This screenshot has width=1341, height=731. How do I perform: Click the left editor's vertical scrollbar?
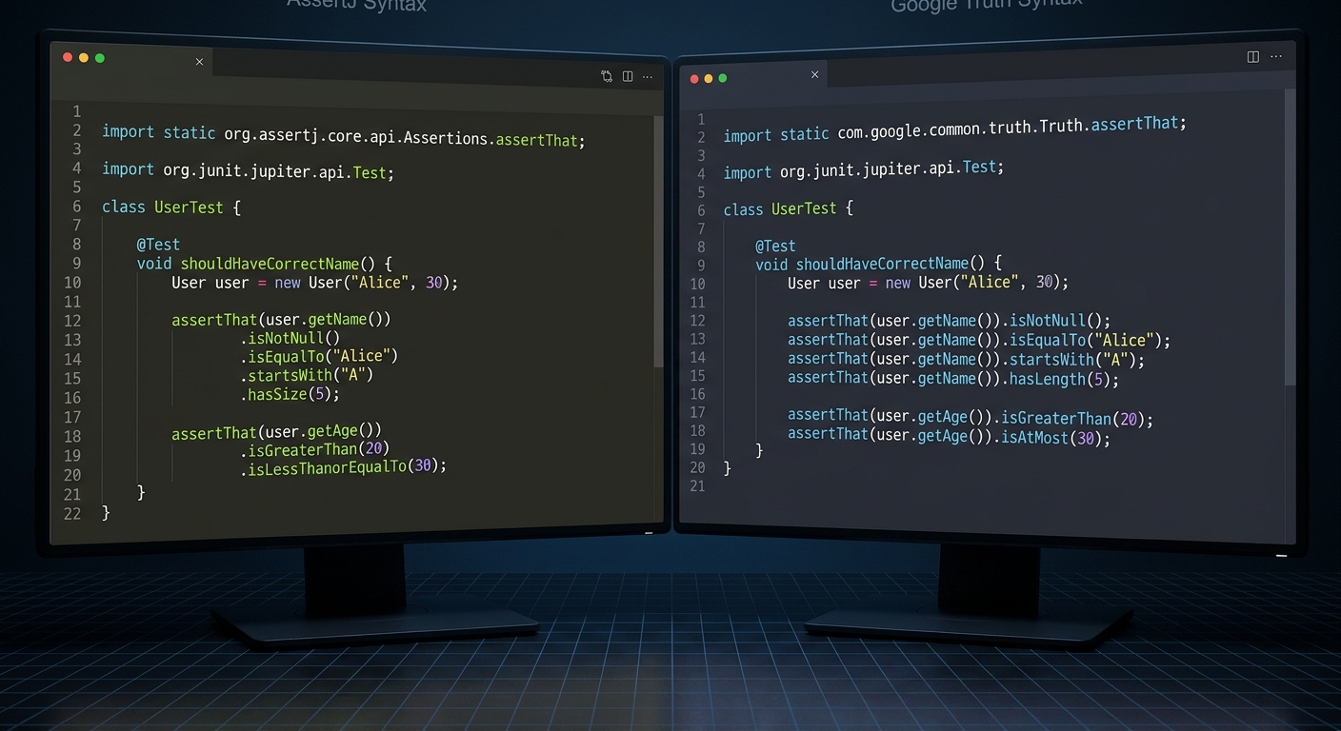(658, 242)
